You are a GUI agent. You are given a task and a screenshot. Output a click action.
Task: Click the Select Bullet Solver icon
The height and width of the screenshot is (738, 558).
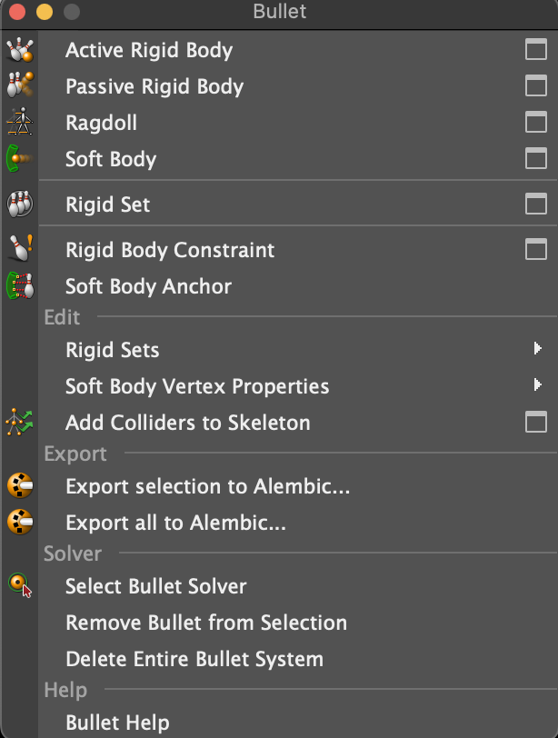coord(20,585)
